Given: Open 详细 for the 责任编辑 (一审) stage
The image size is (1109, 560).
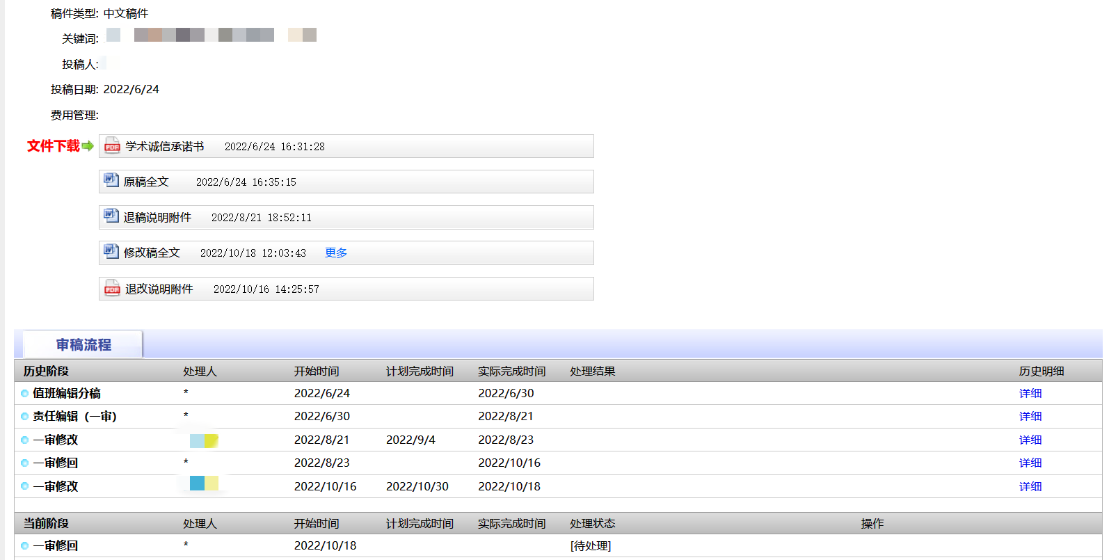Looking at the screenshot, I should pyautogui.click(x=1030, y=417).
